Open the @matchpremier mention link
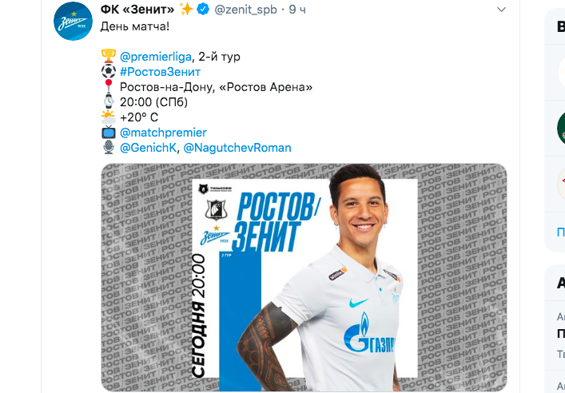 tap(163, 133)
